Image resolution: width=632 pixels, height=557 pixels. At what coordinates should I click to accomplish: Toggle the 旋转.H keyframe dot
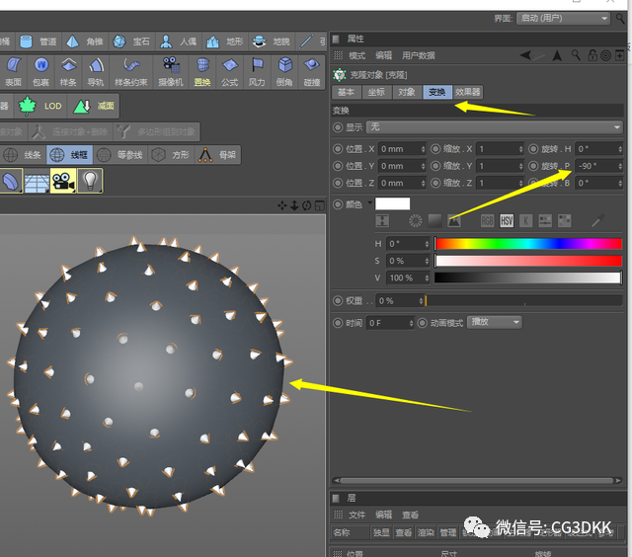tap(533, 149)
